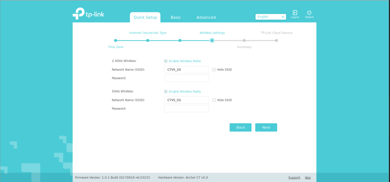This screenshot has height=182, width=390.
Task: Toggle the 5GHz Enable Wireless Radio checkbox
Action: pos(166,91)
